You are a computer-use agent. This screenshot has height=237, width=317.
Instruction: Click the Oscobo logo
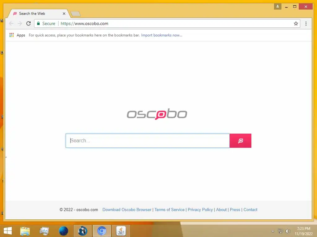[x=157, y=114]
